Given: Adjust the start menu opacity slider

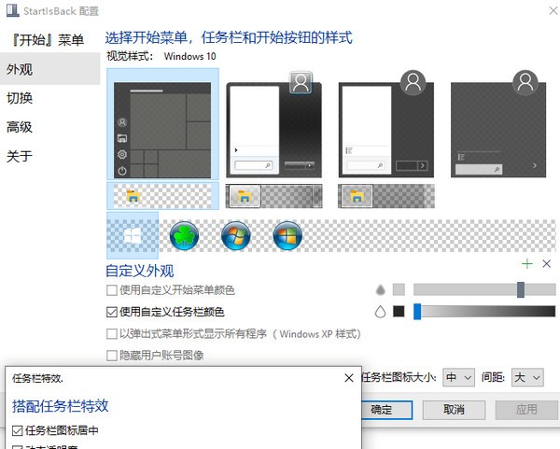Looking at the screenshot, I should click(484, 289).
